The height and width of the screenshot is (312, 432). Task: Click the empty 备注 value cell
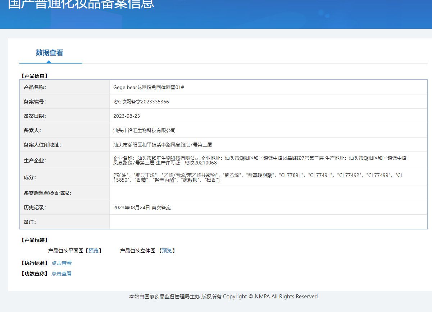tap(268, 222)
